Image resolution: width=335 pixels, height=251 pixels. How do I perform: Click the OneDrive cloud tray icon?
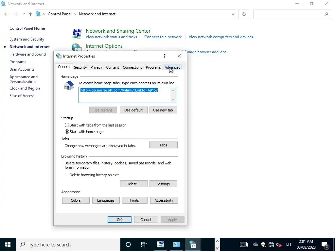click(255, 244)
